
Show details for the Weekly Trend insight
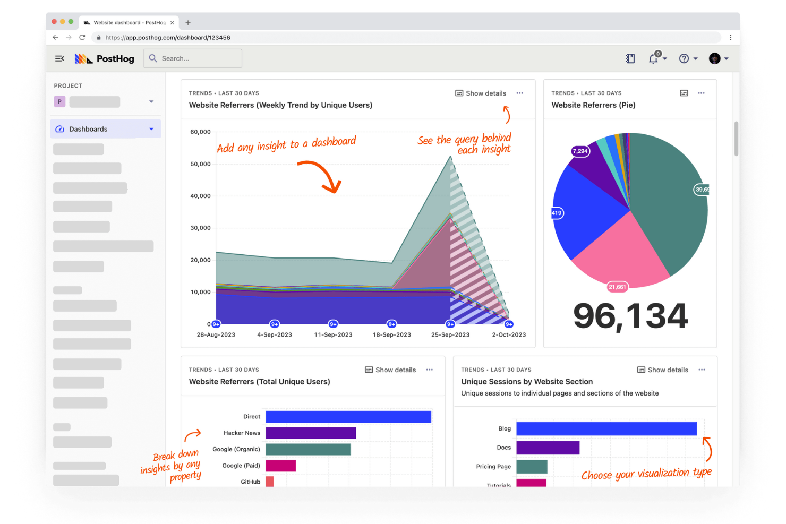(x=481, y=93)
